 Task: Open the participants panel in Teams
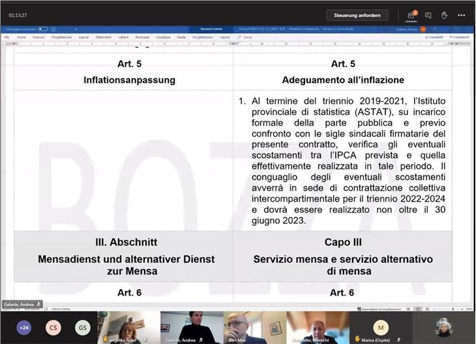tap(411, 15)
